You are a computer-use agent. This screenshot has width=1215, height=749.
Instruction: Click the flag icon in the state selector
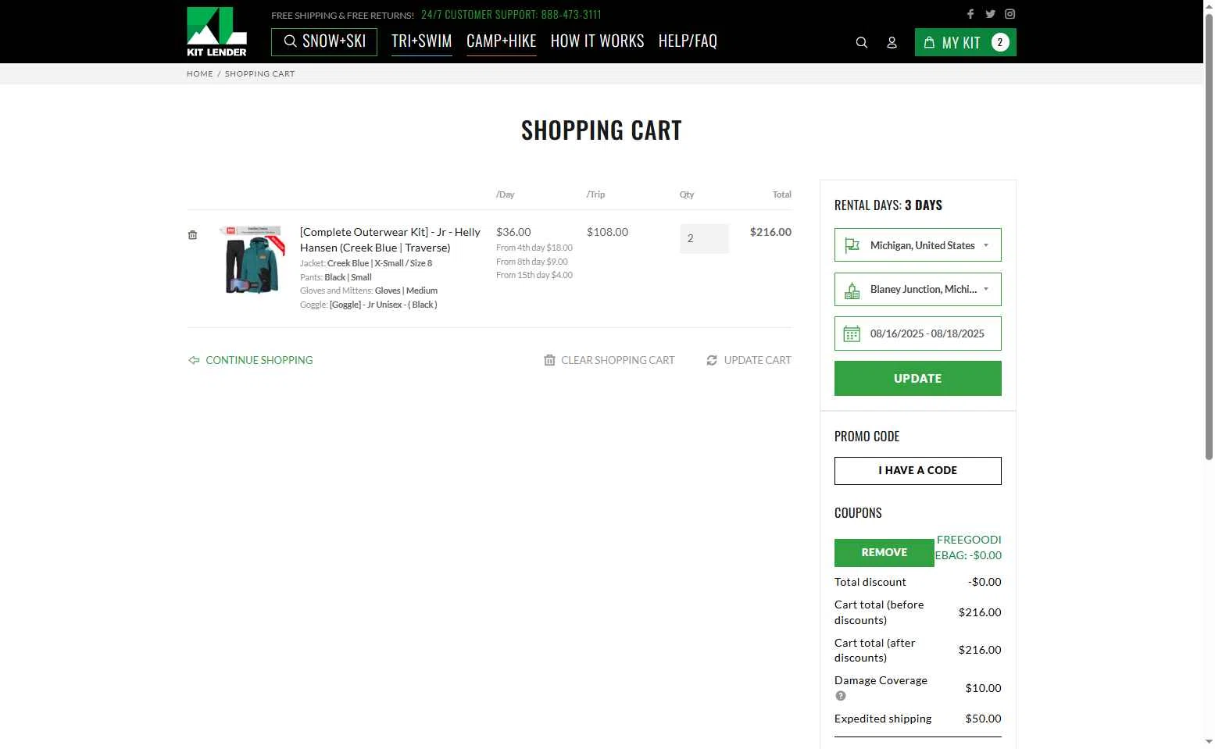[x=852, y=245]
